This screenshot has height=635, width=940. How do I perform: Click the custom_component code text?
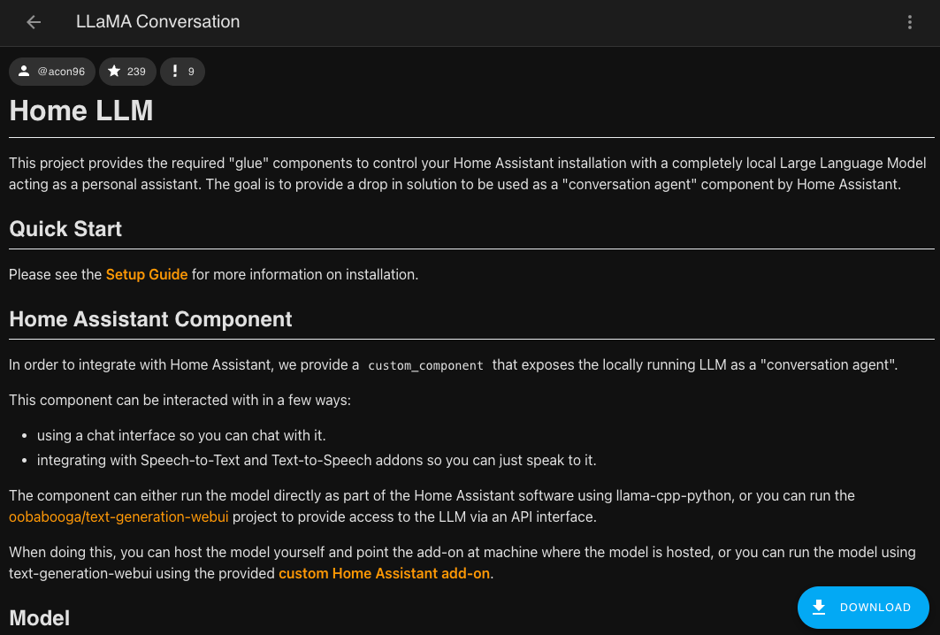pos(425,365)
